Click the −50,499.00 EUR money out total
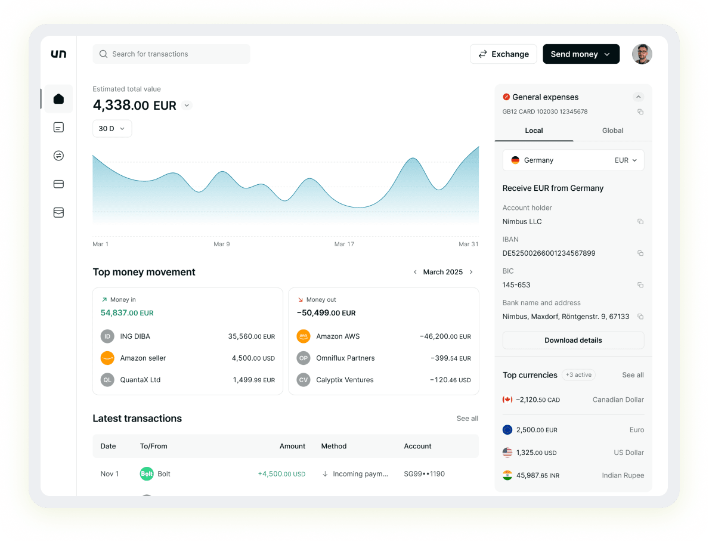The width and height of the screenshot is (709, 542). 326,313
